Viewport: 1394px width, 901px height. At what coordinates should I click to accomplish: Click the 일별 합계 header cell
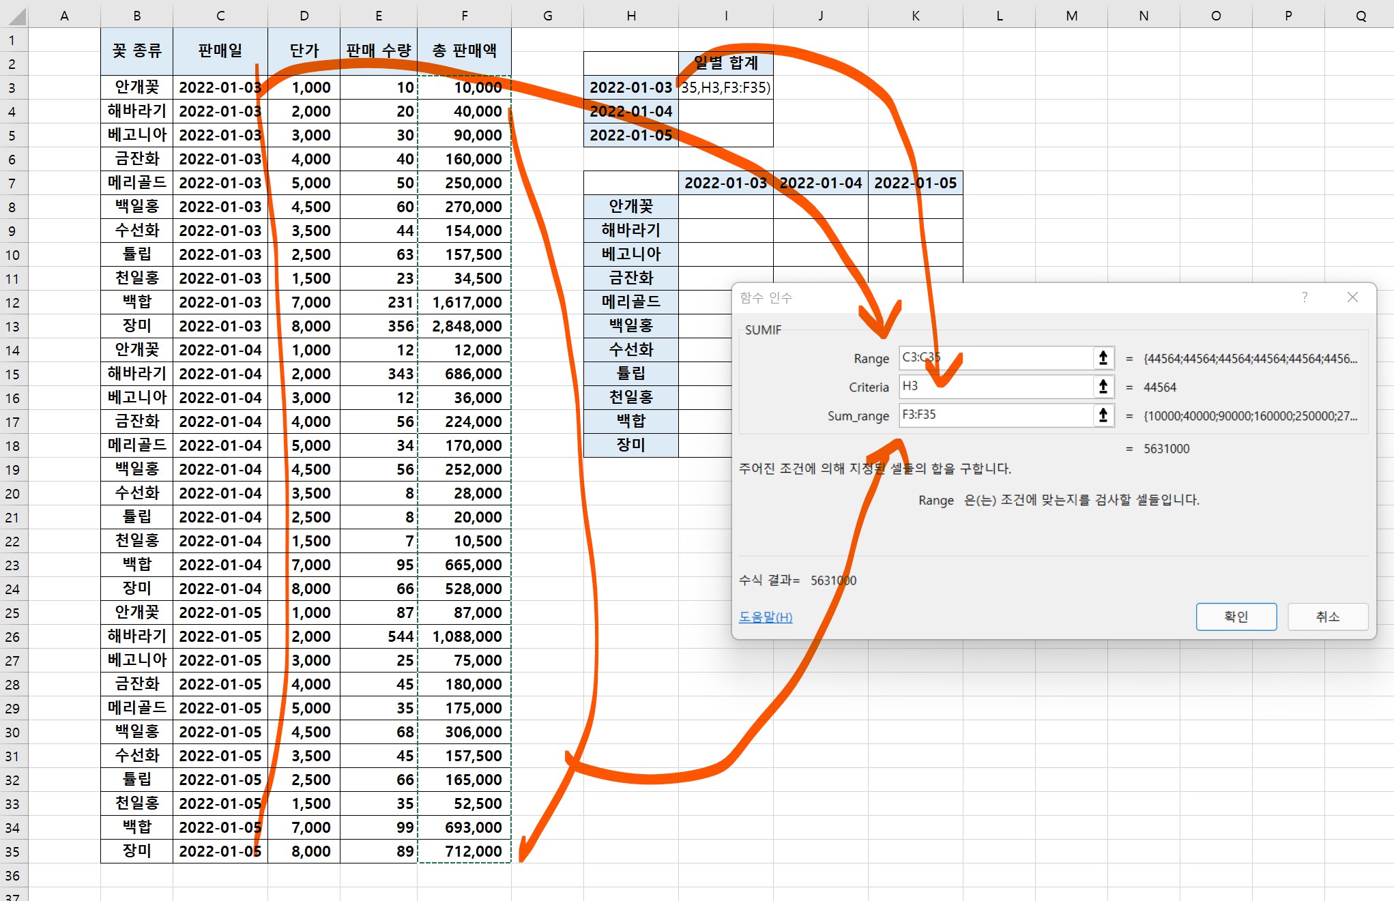(725, 63)
